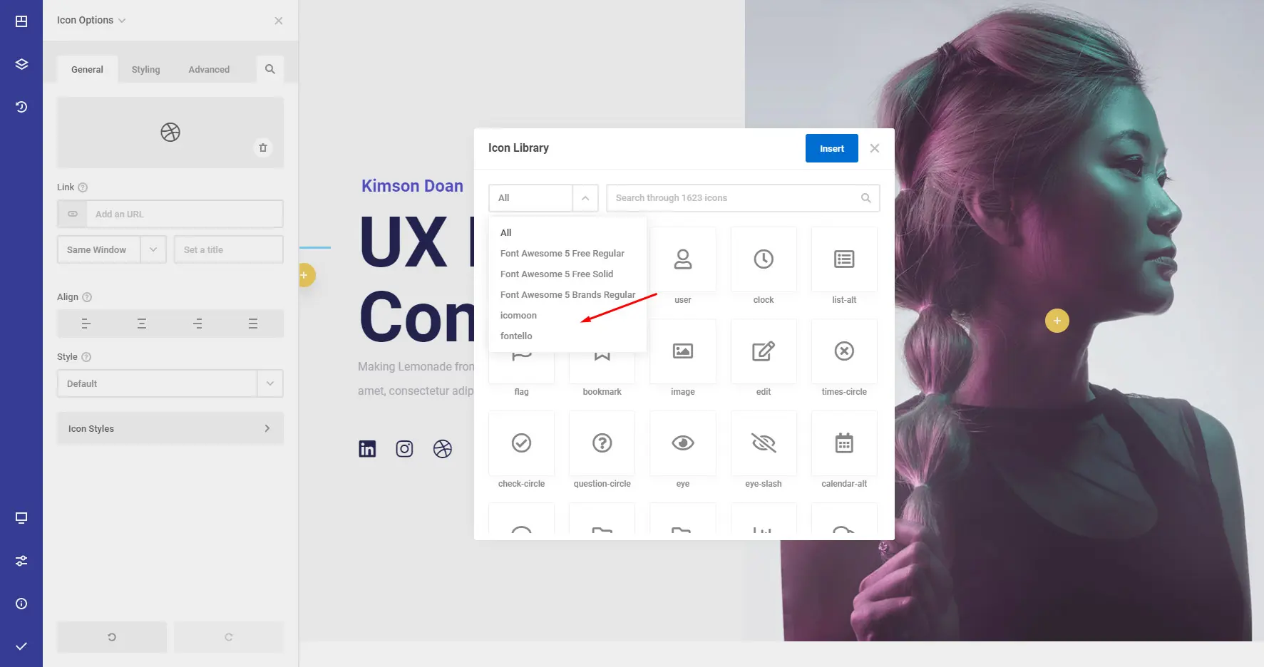
Task: Click the Align help question icon
Action: (87, 297)
